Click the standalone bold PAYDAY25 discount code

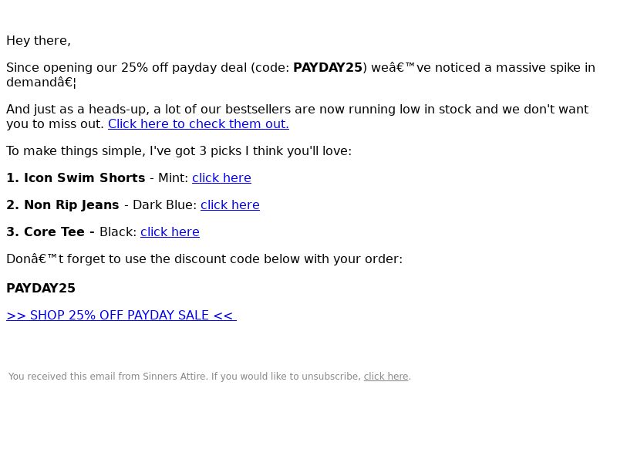[41, 288]
